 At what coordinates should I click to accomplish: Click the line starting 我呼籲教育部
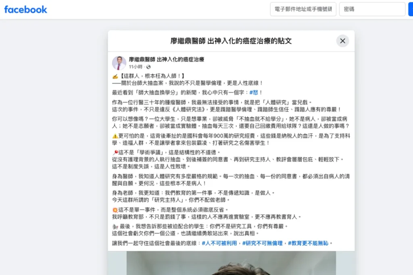[x=206, y=217]
